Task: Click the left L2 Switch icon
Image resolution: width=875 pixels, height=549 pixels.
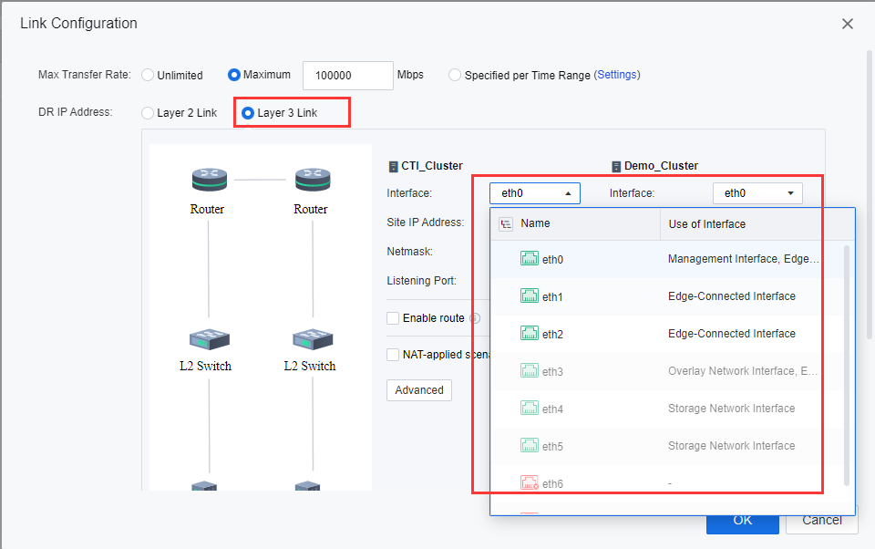Action: (209, 339)
